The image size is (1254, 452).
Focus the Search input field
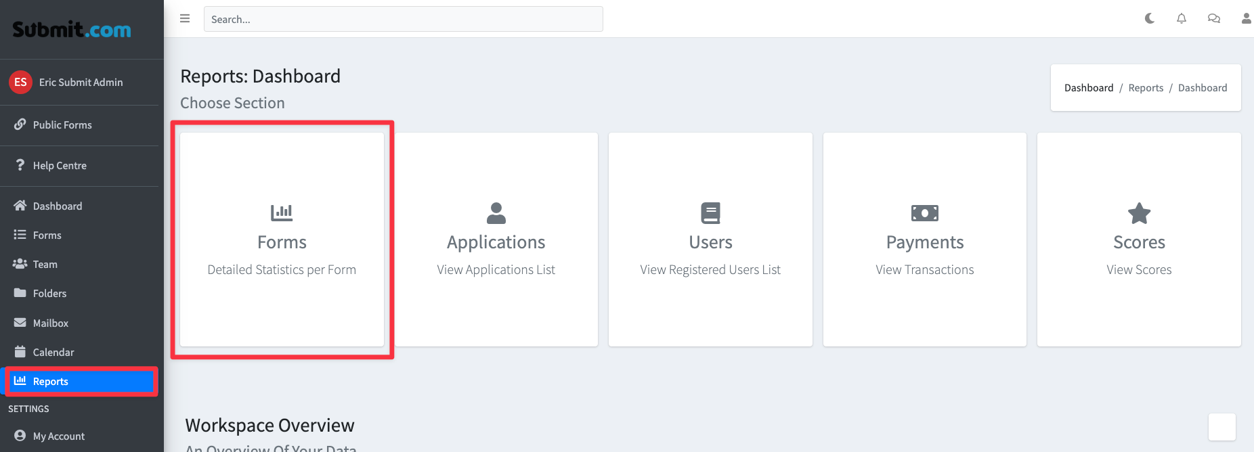click(x=403, y=19)
